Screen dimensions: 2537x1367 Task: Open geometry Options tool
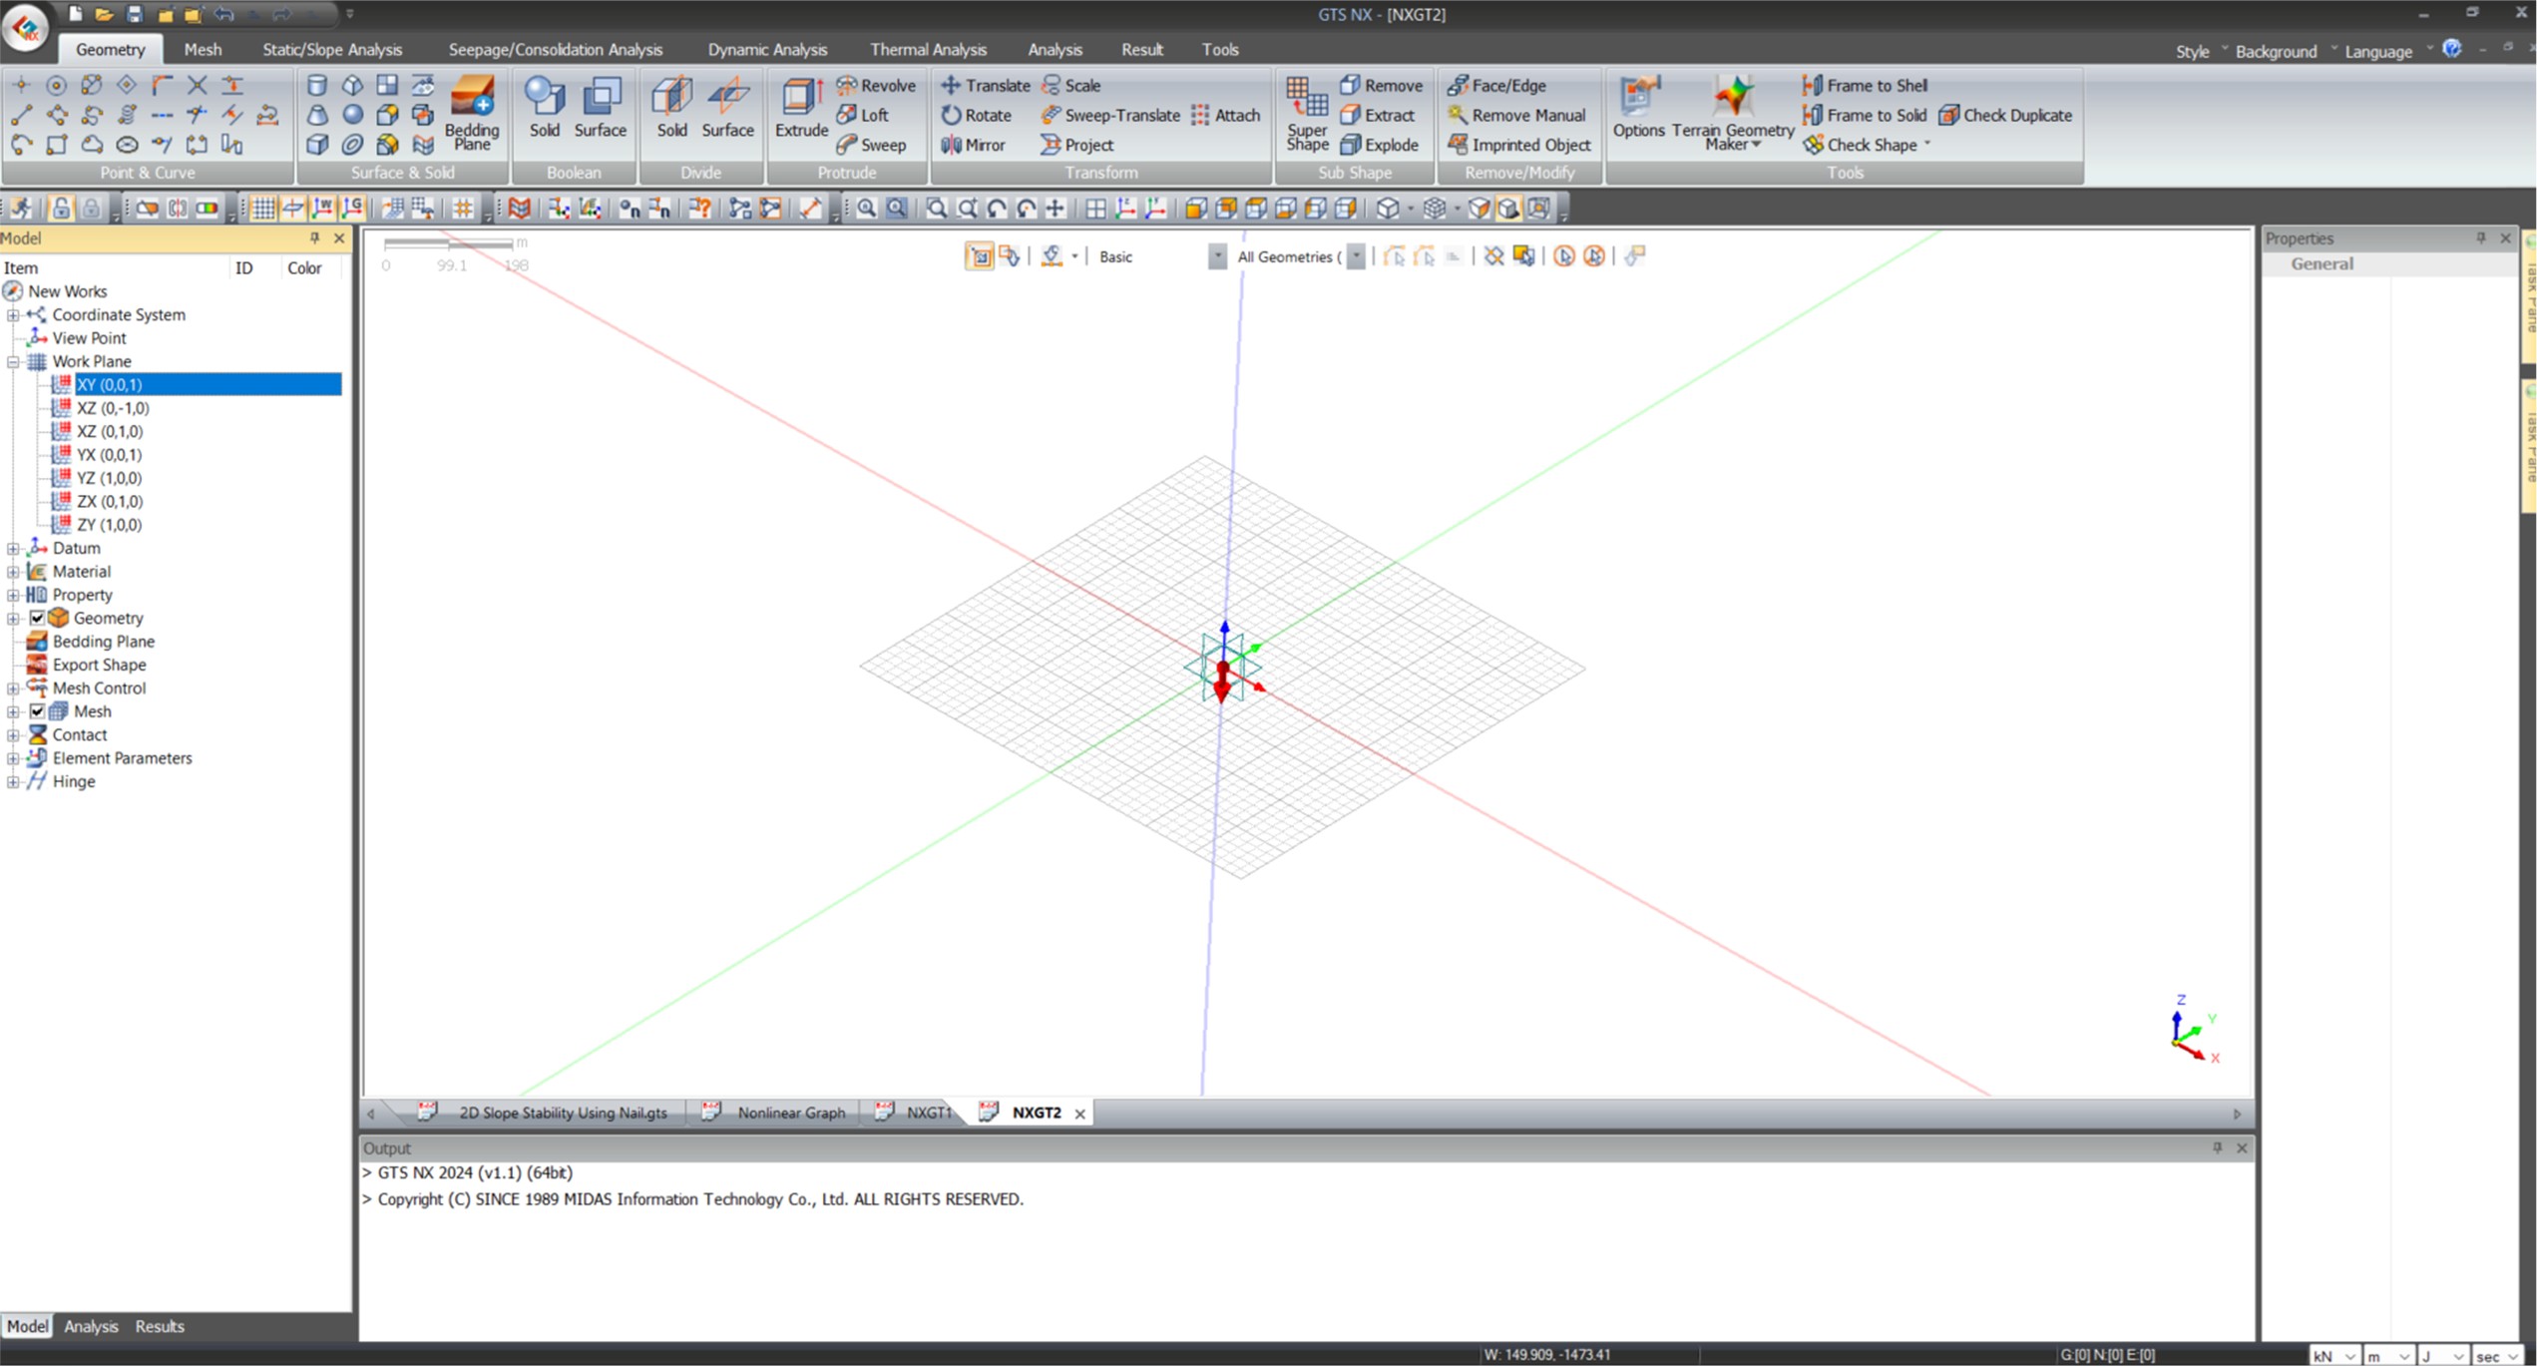coord(1638,108)
